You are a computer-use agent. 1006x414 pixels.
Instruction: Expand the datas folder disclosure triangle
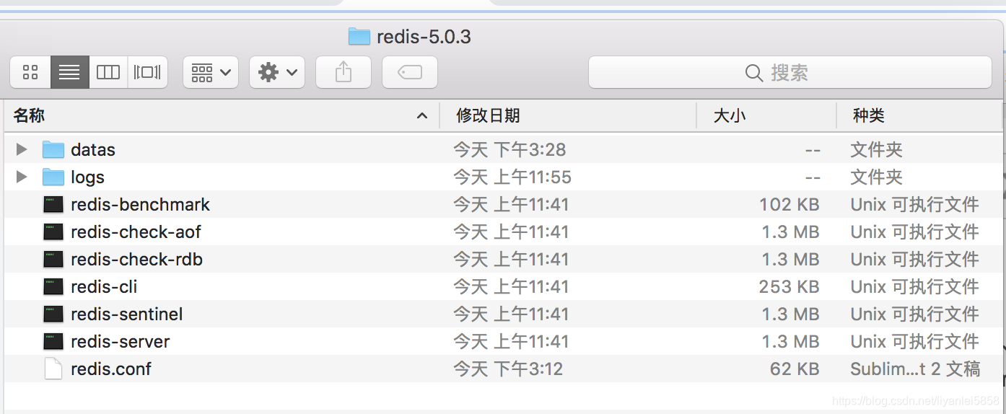click(x=22, y=149)
